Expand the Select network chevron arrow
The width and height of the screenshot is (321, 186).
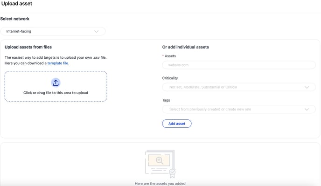point(96,32)
